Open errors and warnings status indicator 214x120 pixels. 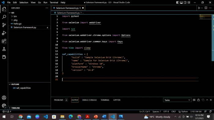click(x=7, y=111)
